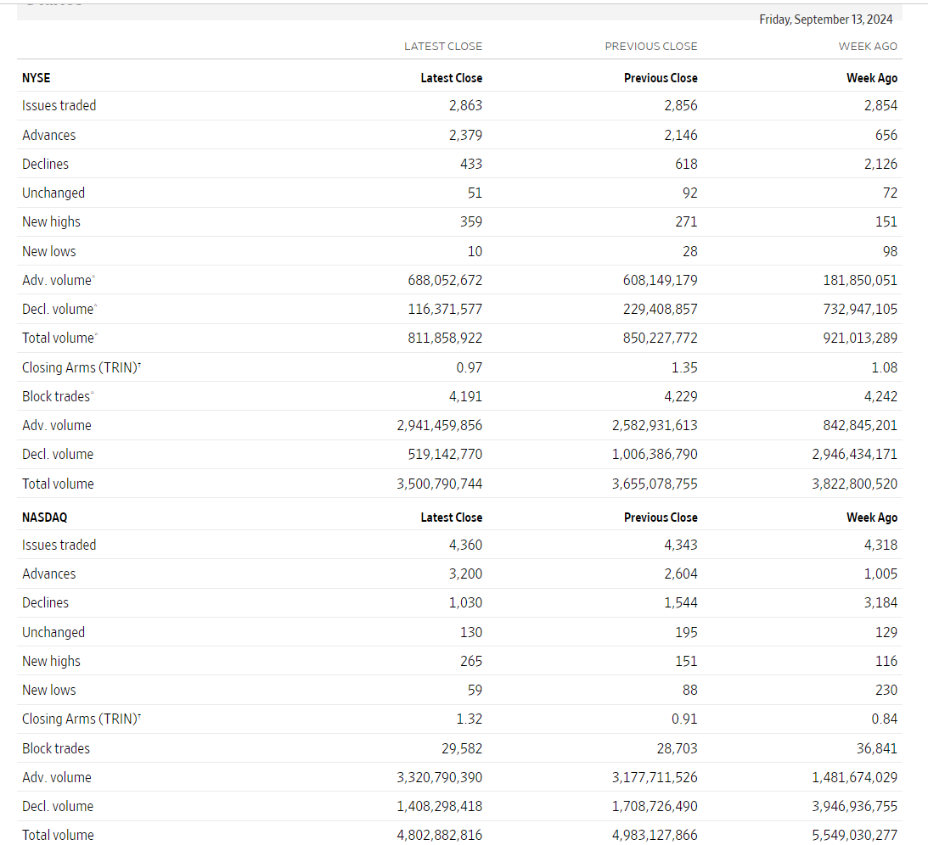Select Total volume value 811,858,922
Screen dimensions: 928x845
pyautogui.click(x=445, y=339)
